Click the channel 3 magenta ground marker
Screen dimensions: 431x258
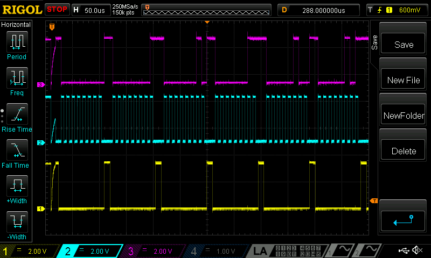(x=41, y=85)
